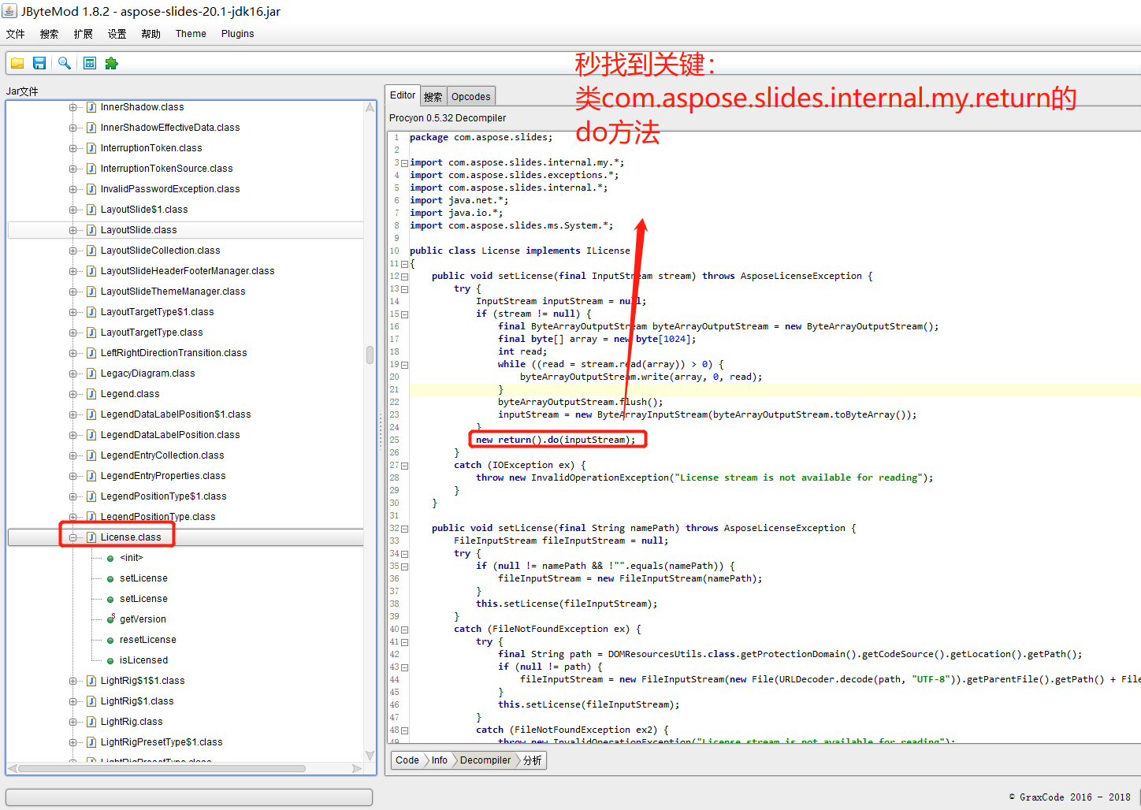Toggle fold marker at line 27 catch block
This screenshot has height=810, width=1141.
404,466
